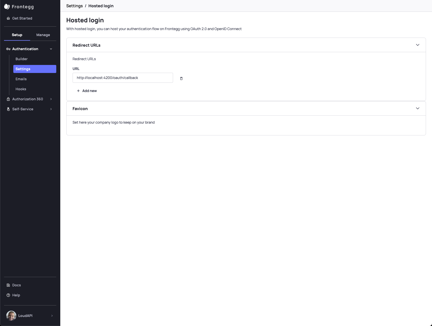Click the Self-Service icon
The height and width of the screenshot is (326, 432).
[8, 109]
